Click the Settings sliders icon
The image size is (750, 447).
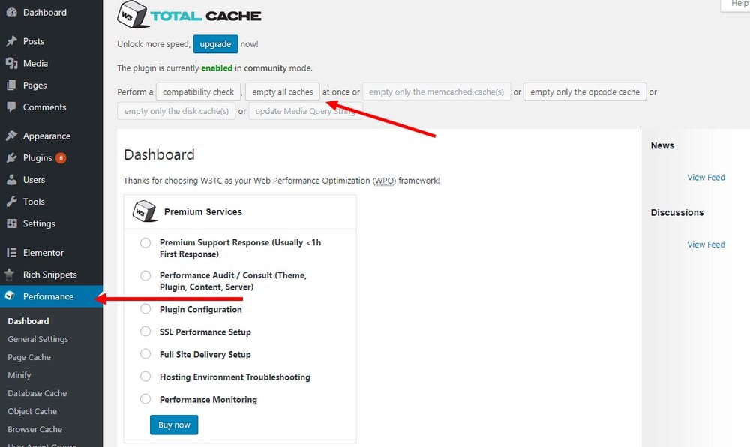(x=11, y=223)
